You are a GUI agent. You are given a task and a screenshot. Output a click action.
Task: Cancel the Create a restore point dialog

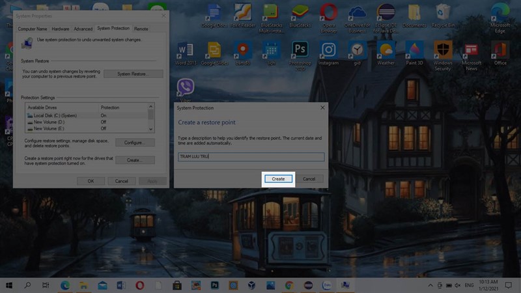[x=309, y=179]
